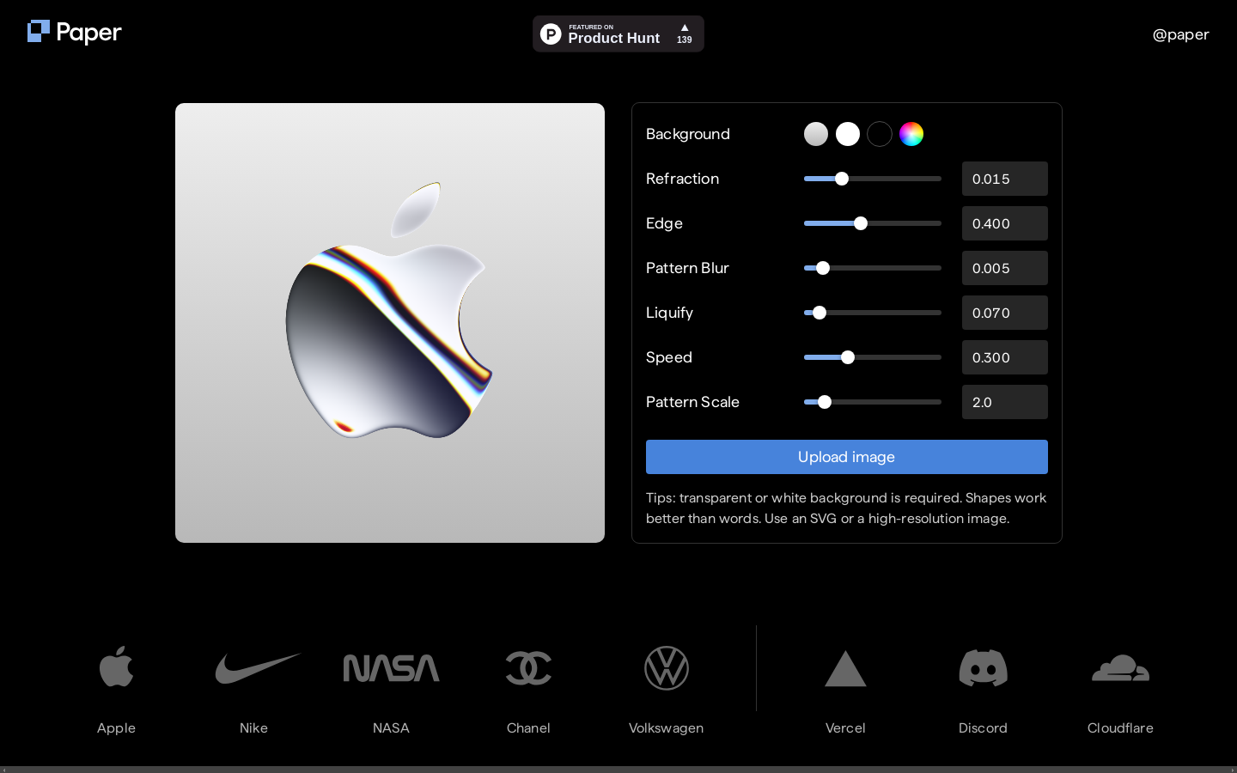Open the Paper home logo
The width and height of the screenshot is (1237, 773).
[75, 33]
